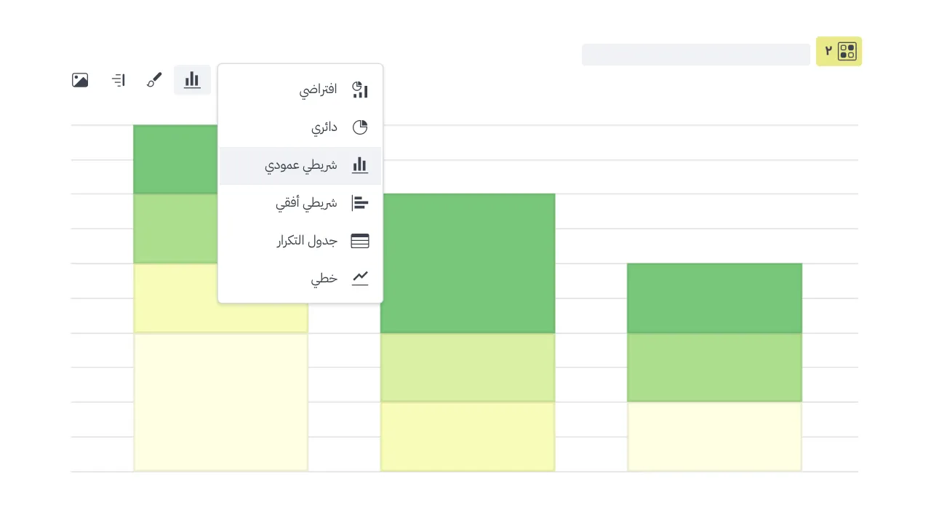The height and width of the screenshot is (524, 931).
Task: Click the pie chart icon in the menu
Action: pyautogui.click(x=360, y=127)
